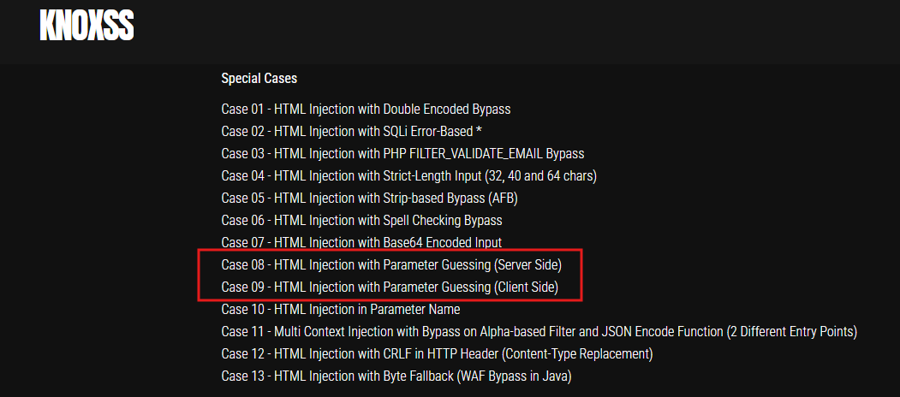Open Case 02 SQLi Error-Based link
The image size is (900, 397).
[x=351, y=132]
